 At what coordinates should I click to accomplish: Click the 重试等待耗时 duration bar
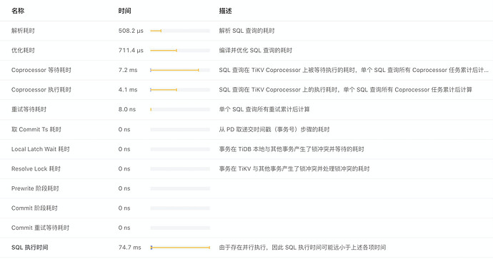[180, 110]
